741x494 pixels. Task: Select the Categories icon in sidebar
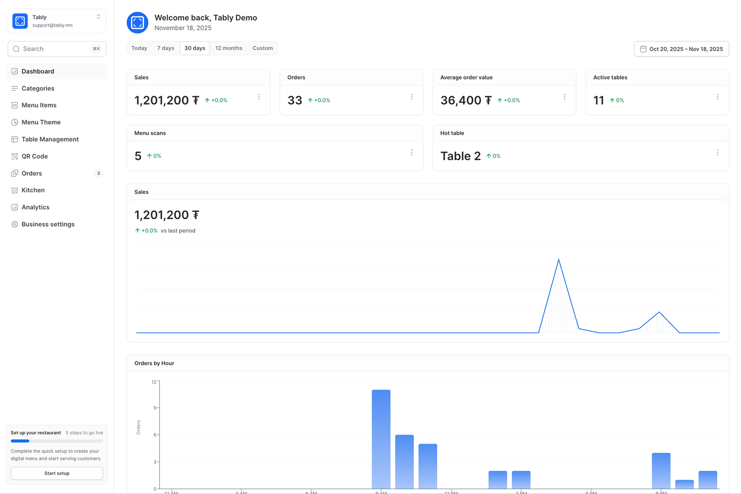15,88
